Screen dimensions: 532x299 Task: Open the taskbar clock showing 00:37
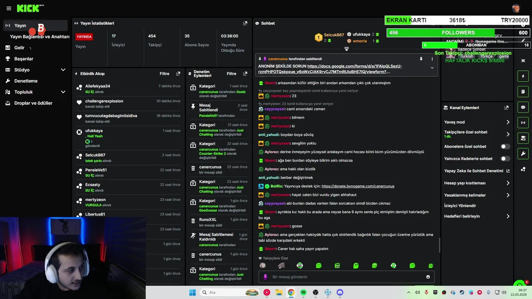click(519, 292)
